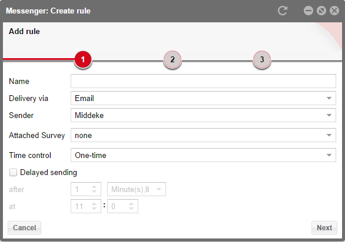This screenshot has height=242, width=345.
Task: Open the Minute(s) unit dropdown
Action: pos(137,189)
